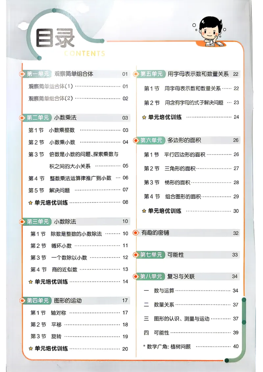Open 第4节 整数乘法运算律推广到小数
The image size is (263, 372).
78,178
